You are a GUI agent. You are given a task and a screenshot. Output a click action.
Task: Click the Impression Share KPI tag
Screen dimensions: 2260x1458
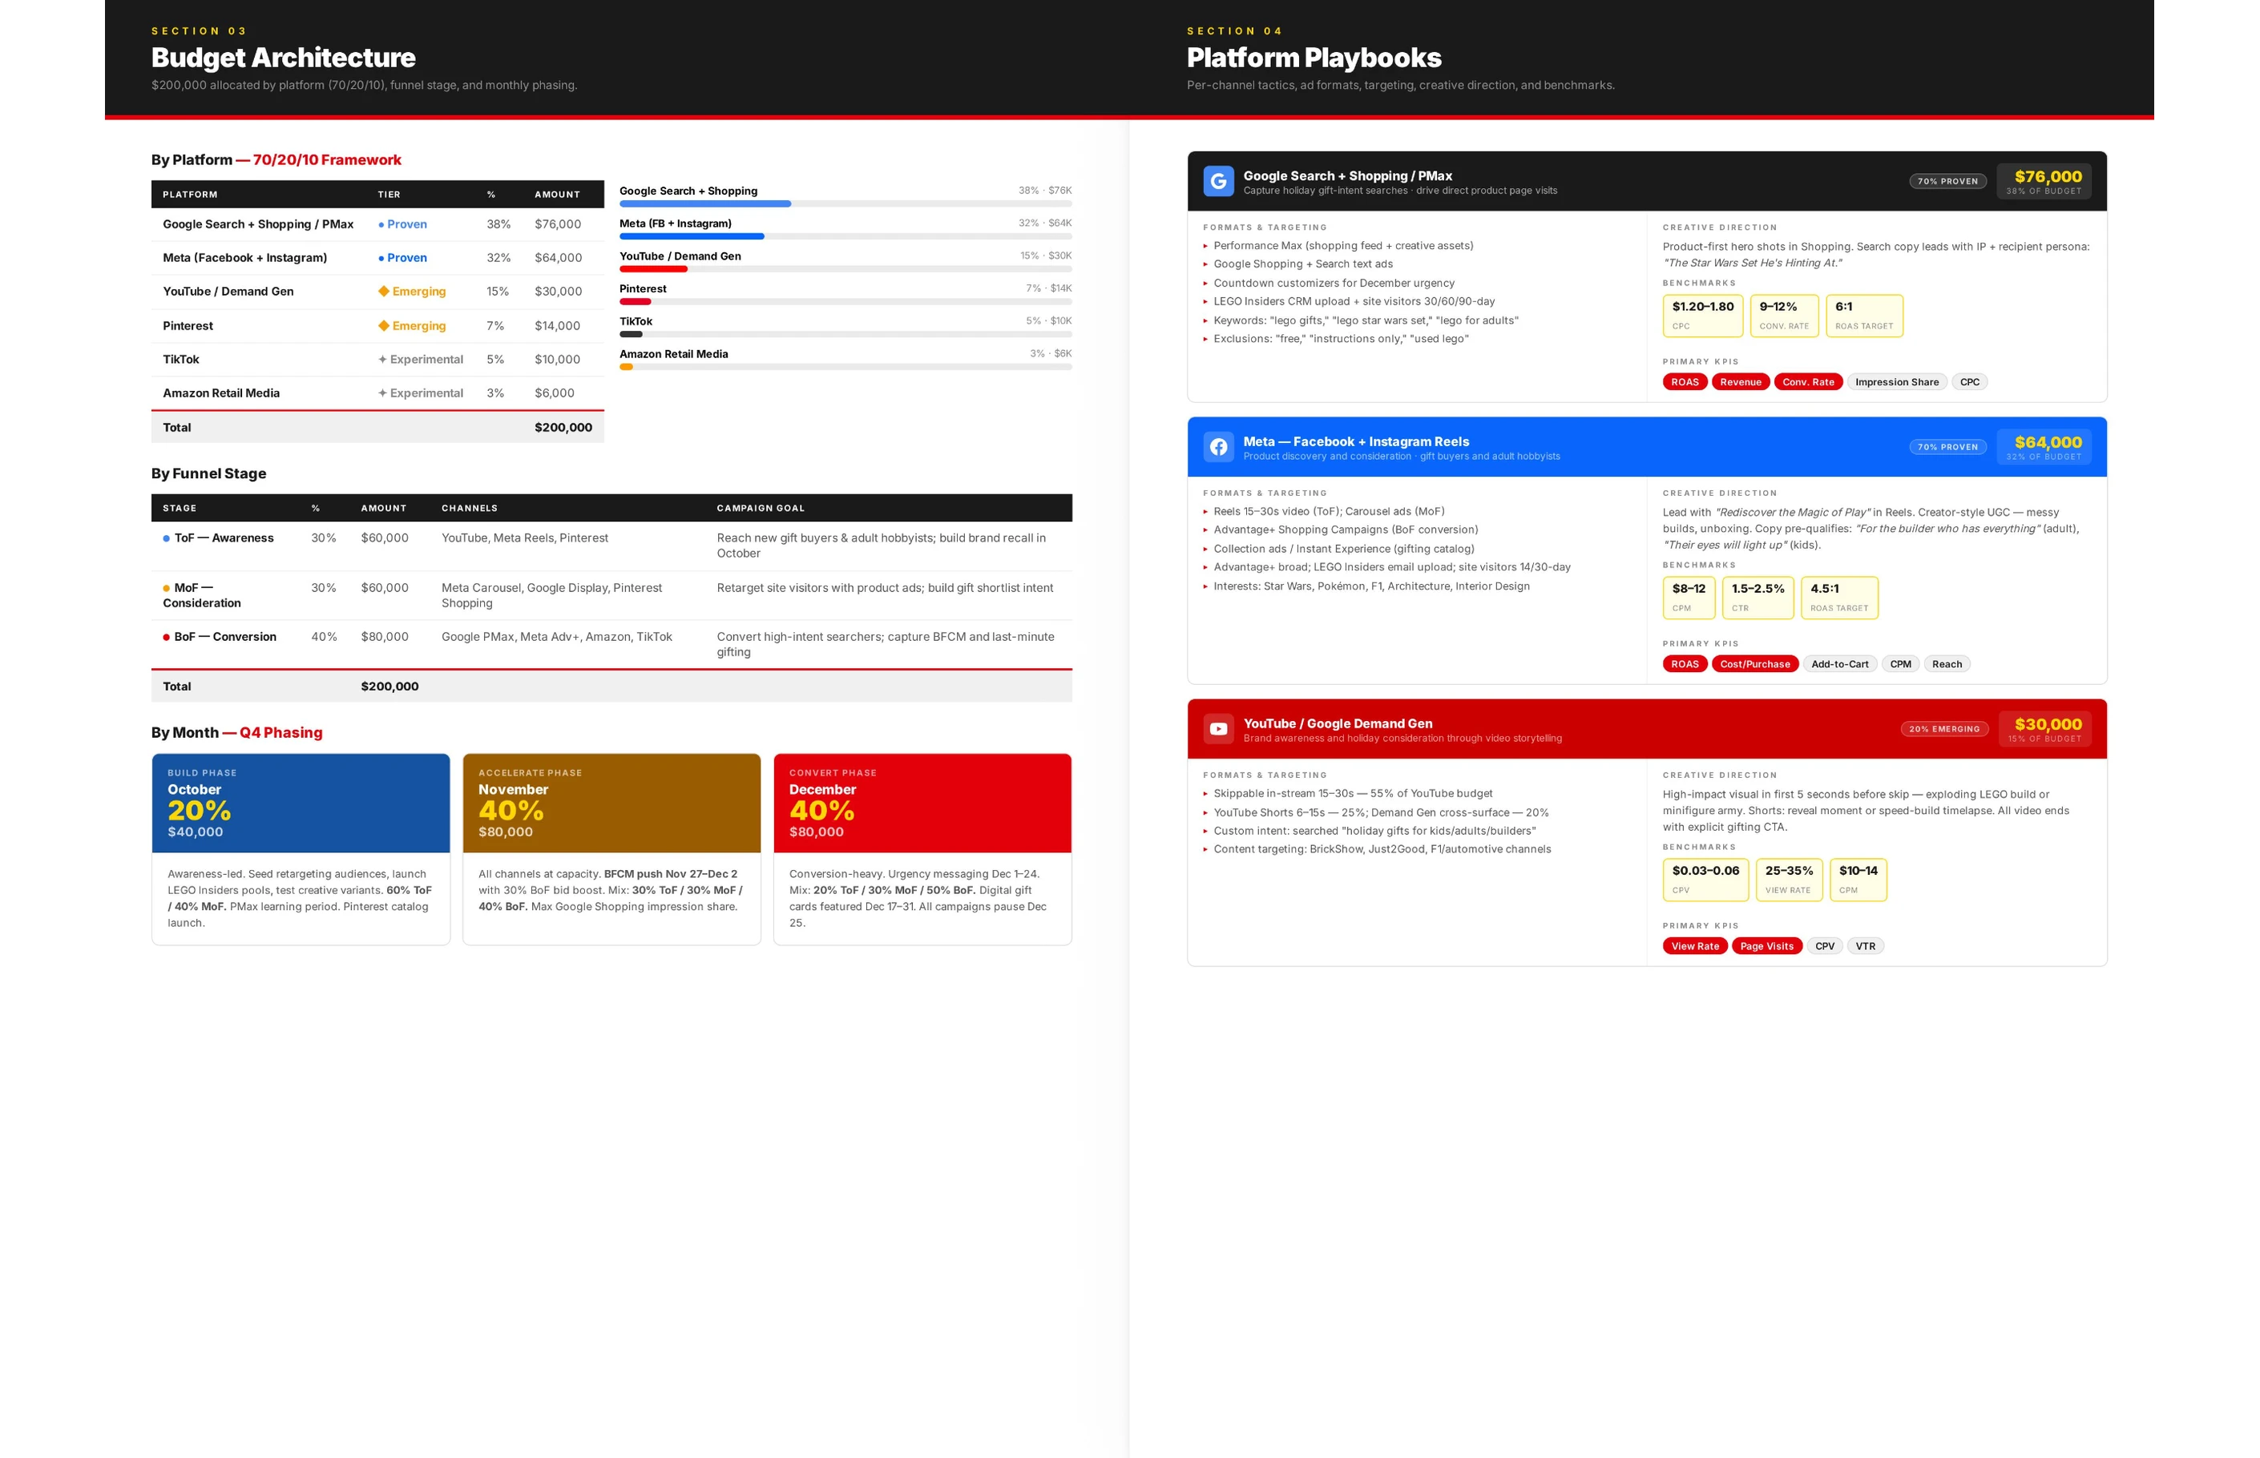pos(1896,382)
